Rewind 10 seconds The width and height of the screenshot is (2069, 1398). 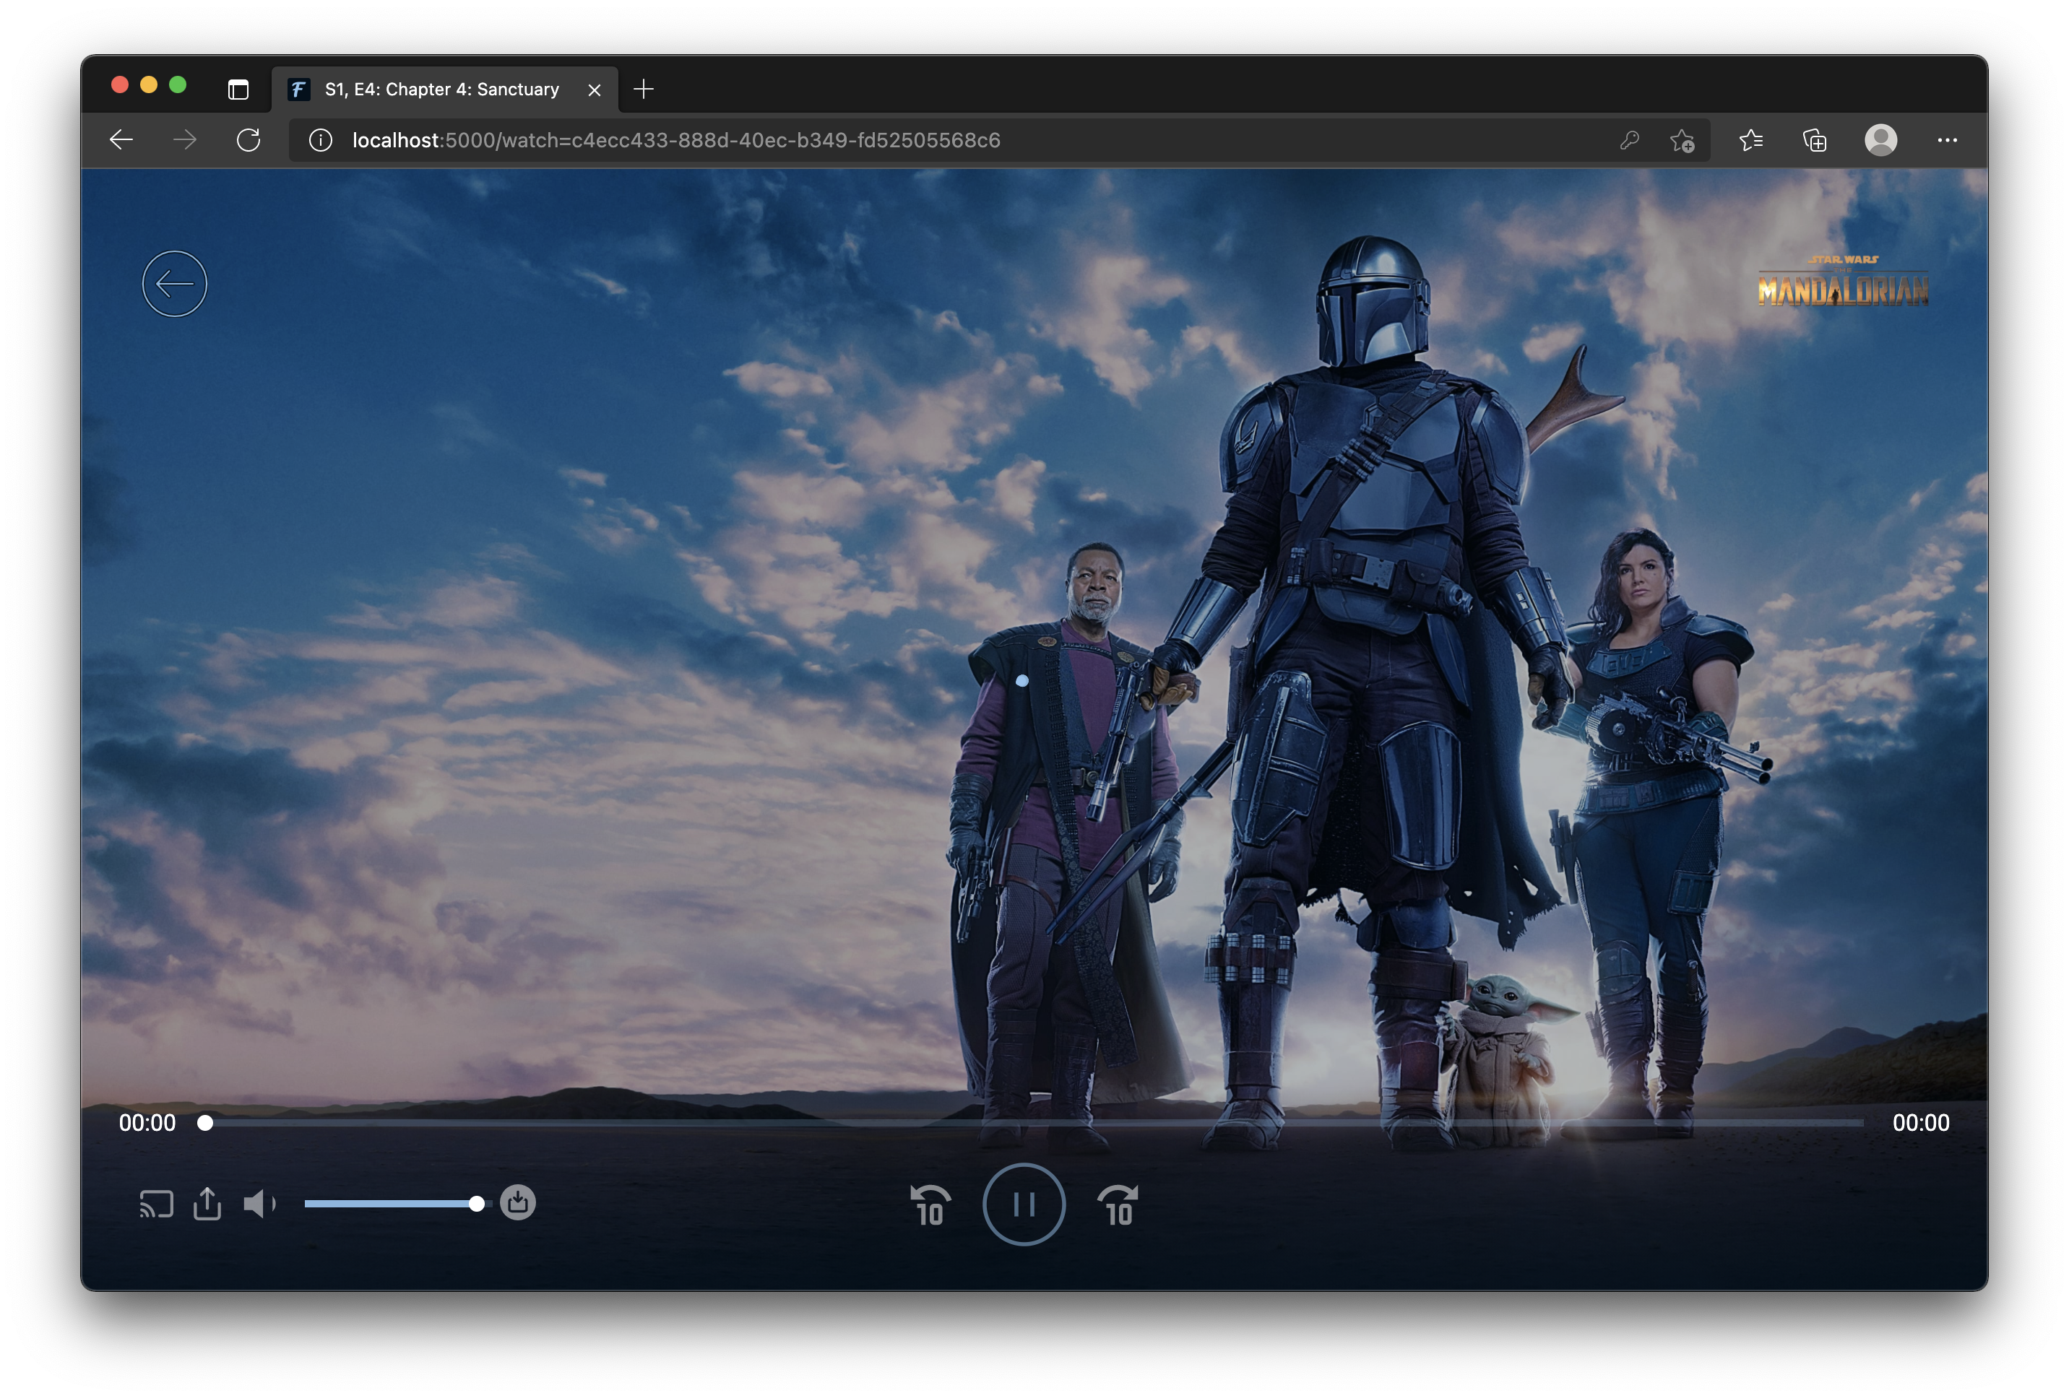(930, 1206)
